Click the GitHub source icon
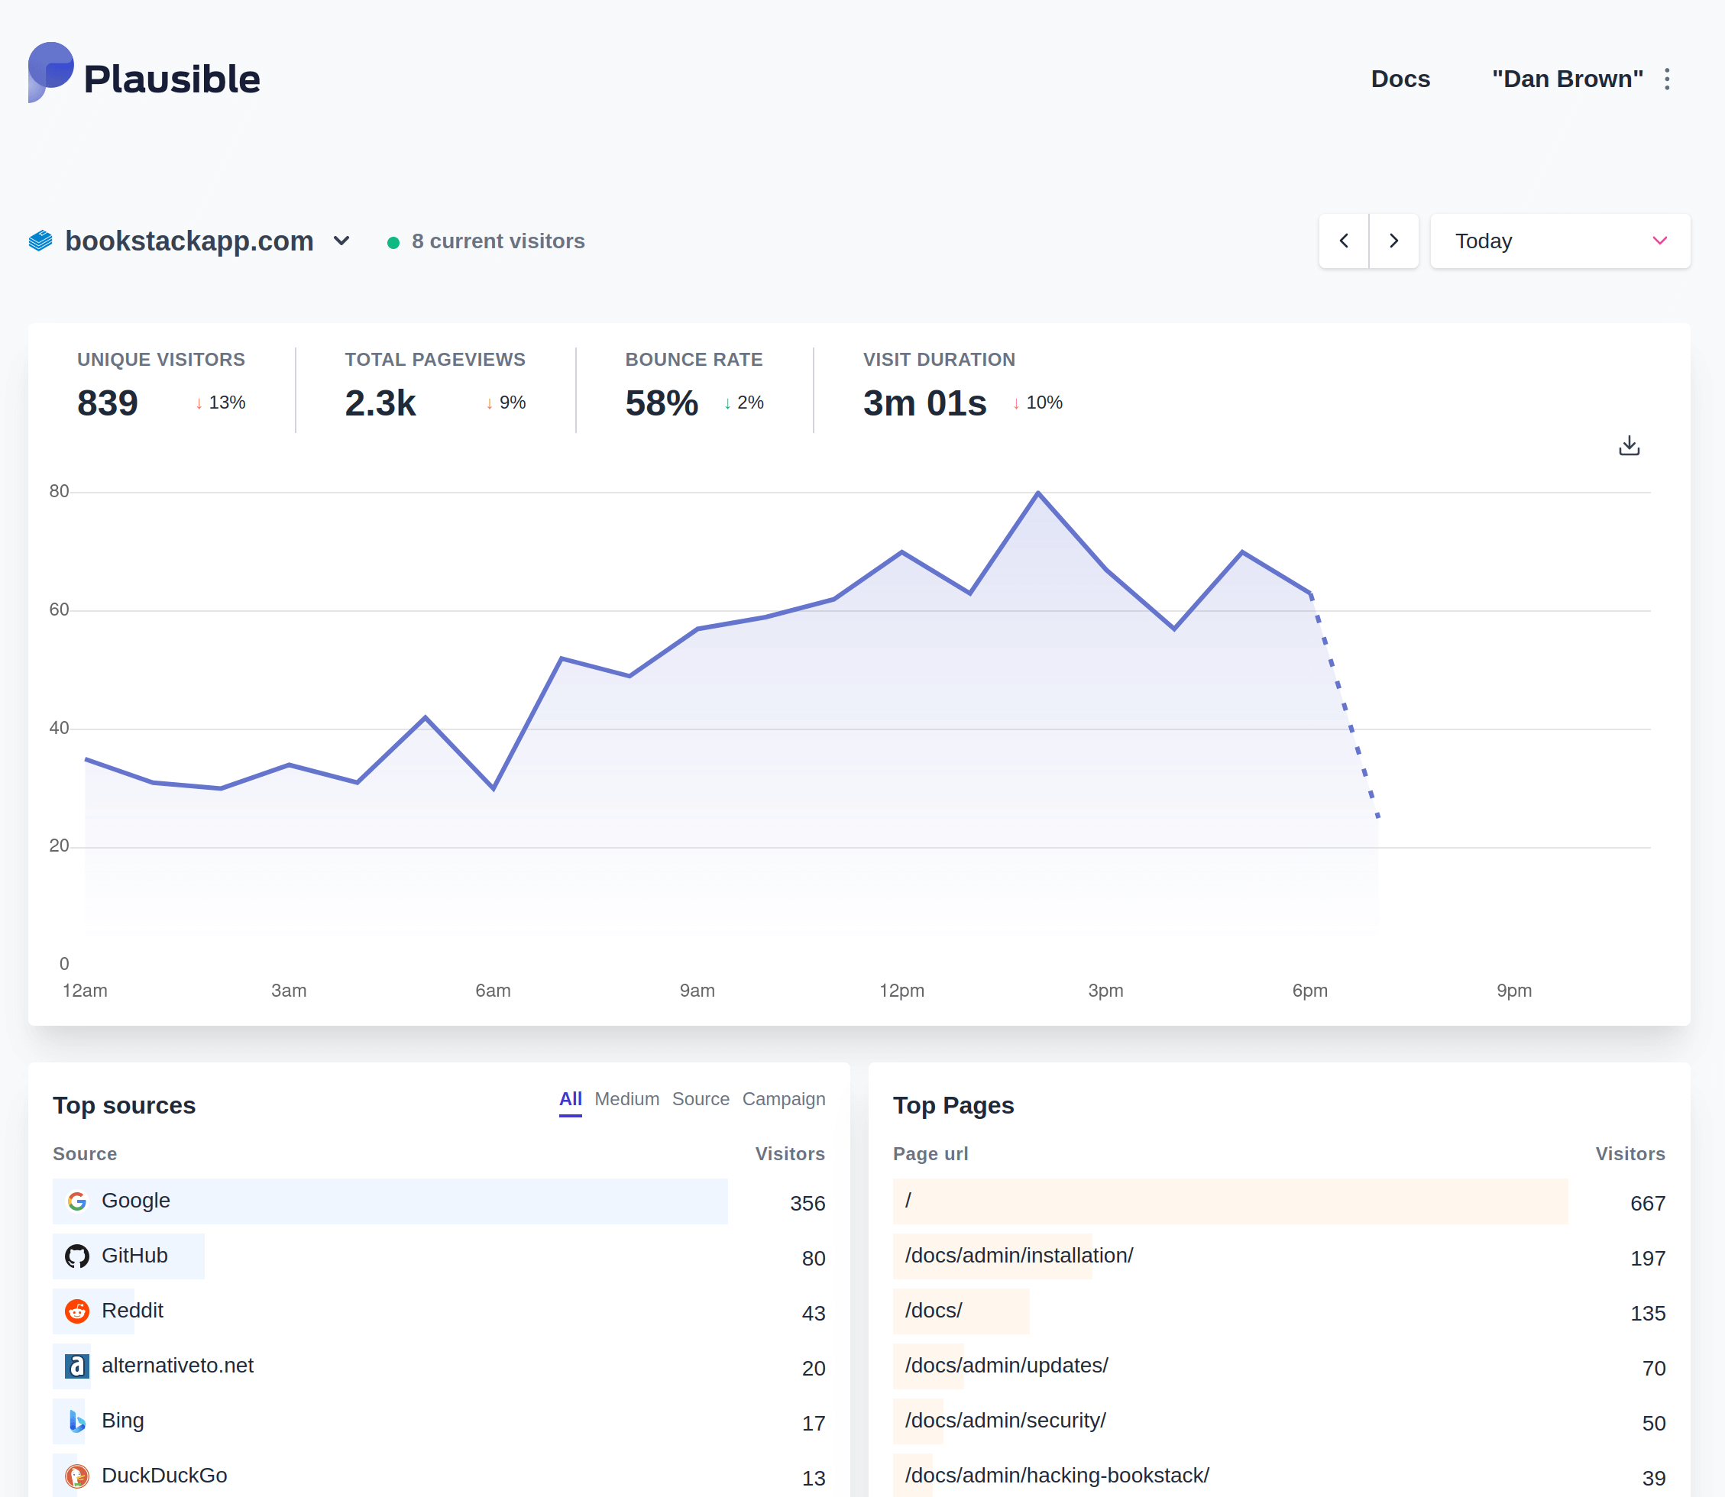This screenshot has height=1497, width=1725. pos(77,1256)
